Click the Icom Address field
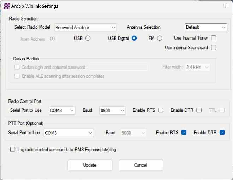The width and height of the screenshot is (233, 180). pos(52,39)
